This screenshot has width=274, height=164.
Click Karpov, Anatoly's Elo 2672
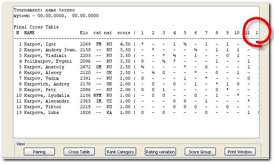pos(85,67)
